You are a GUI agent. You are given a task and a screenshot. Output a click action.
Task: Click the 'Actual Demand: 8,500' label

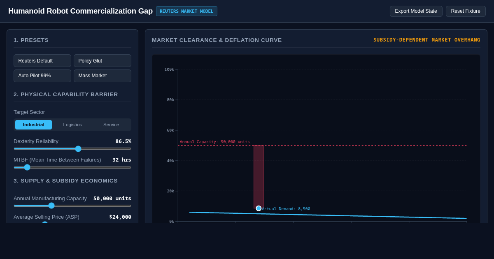pyautogui.click(x=286, y=209)
